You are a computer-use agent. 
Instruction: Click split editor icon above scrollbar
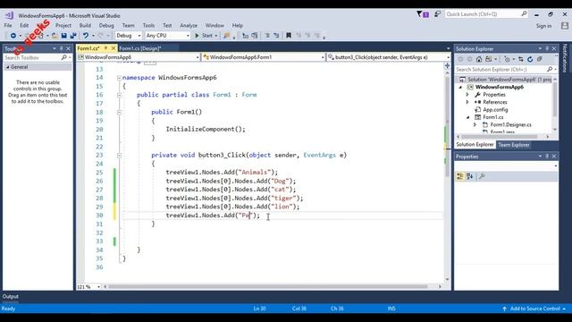coord(447,65)
